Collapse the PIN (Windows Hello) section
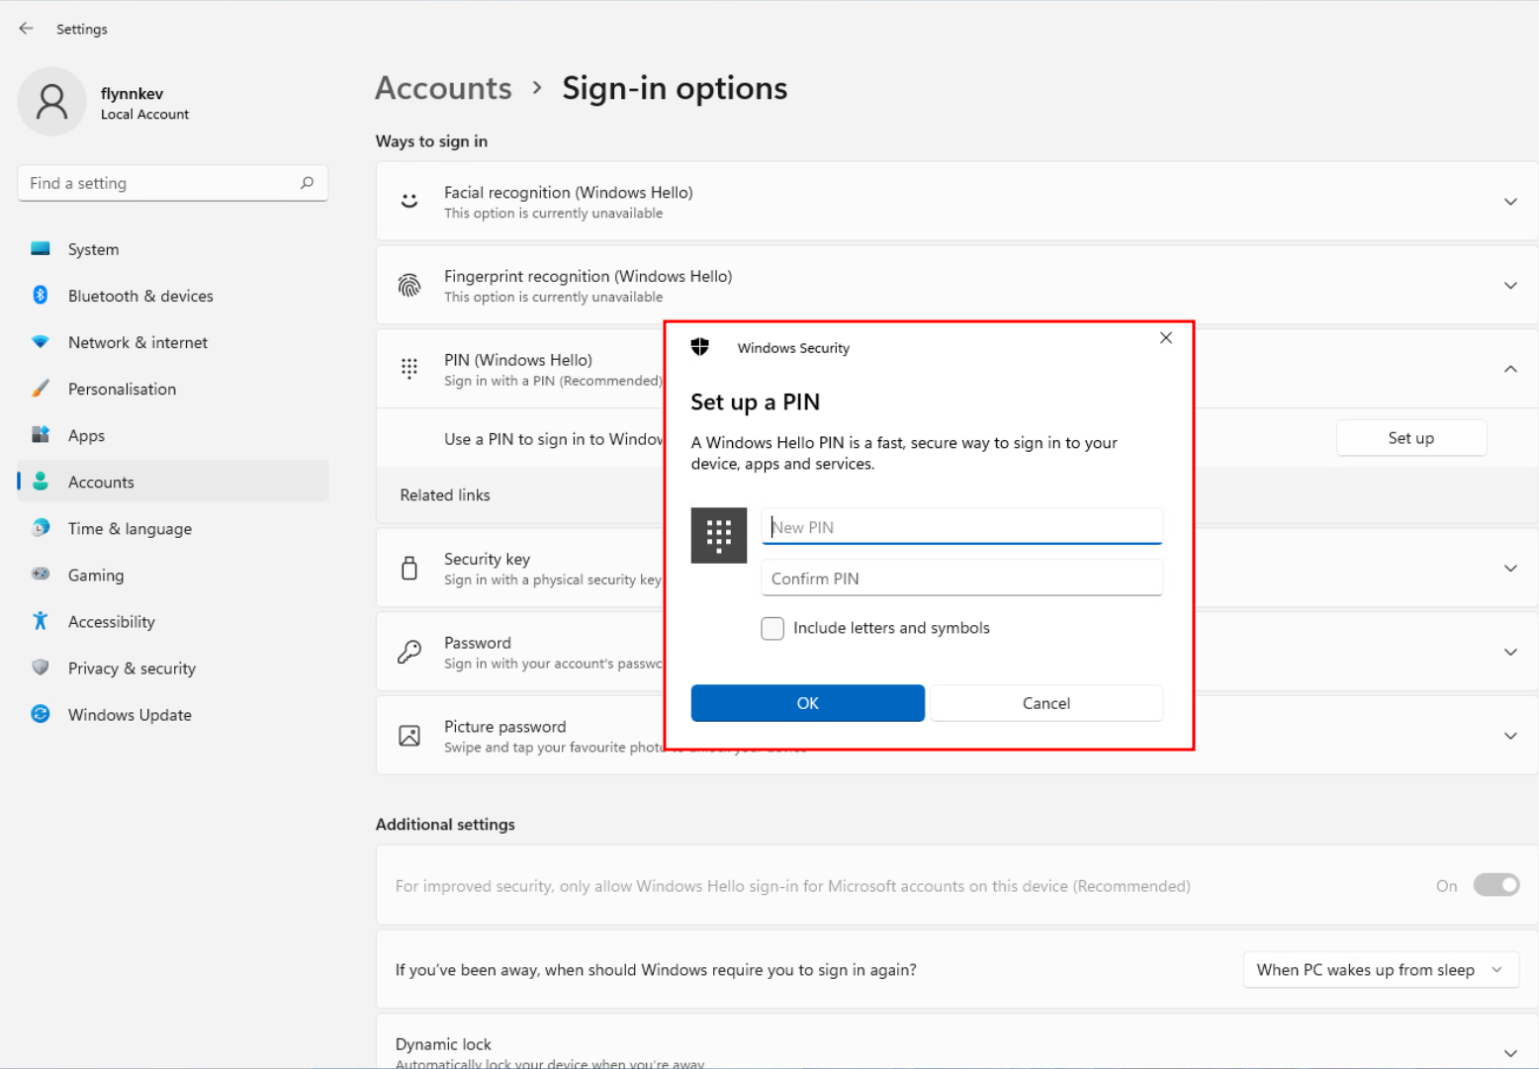 1510,369
